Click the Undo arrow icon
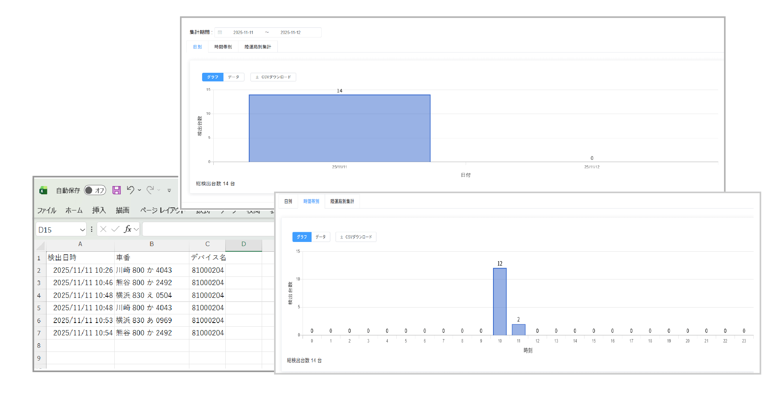 point(130,190)
